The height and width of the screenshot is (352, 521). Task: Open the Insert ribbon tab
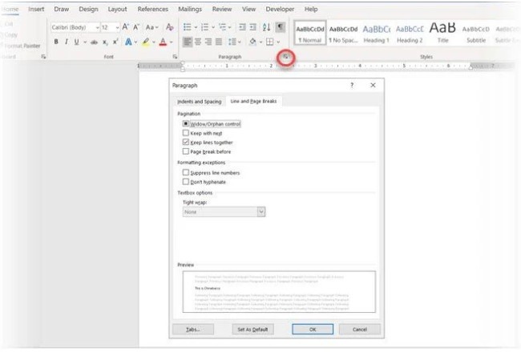point(36,9)
